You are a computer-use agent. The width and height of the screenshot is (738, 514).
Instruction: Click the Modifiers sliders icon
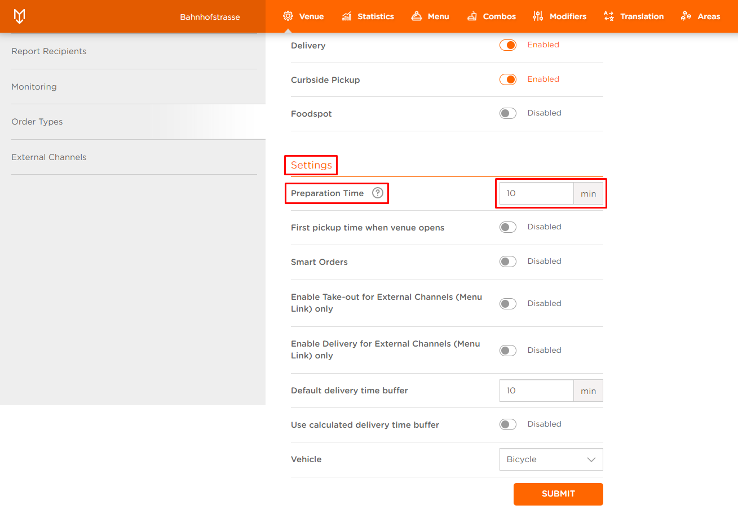[538, 16]
